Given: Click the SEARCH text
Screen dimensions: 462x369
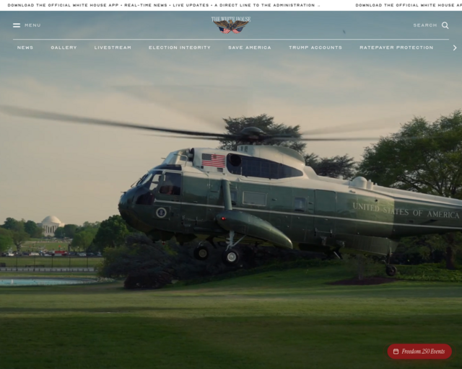Looking at the screenshot, I should point(425,25).
